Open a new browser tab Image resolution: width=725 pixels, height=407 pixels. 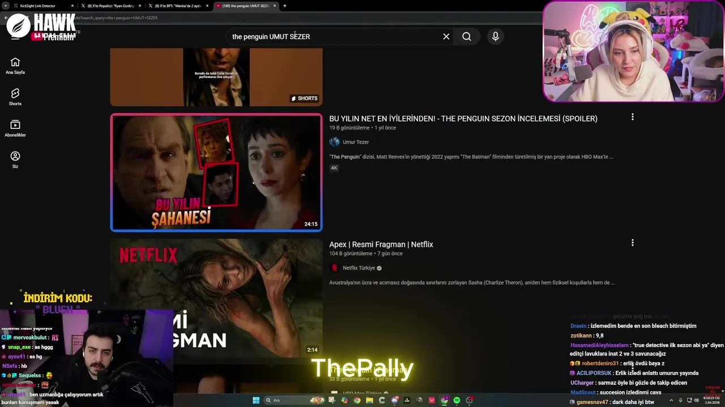(x=284, y=6)
